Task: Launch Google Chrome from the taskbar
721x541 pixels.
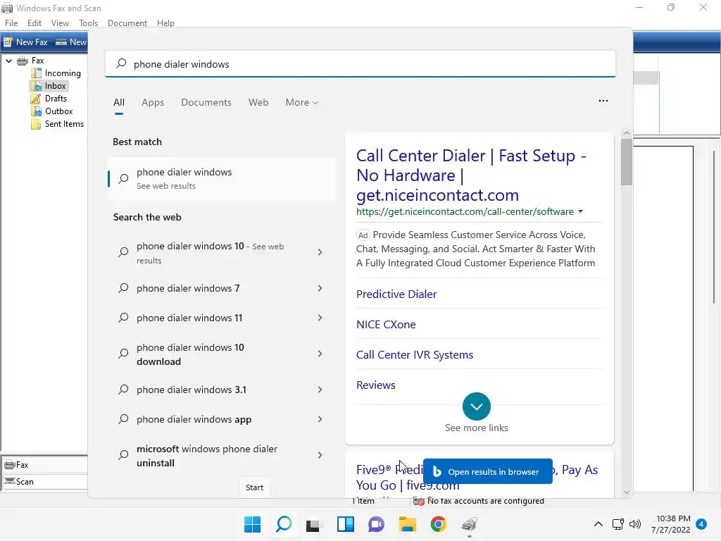Action: [x=438, y=524]
